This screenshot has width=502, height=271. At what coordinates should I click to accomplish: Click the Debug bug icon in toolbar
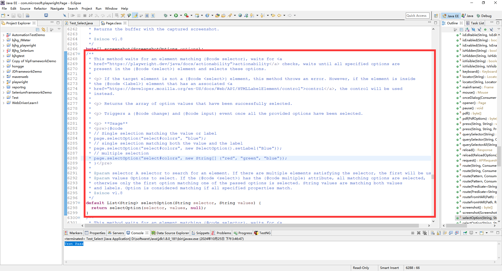click(x=166, y=16)
